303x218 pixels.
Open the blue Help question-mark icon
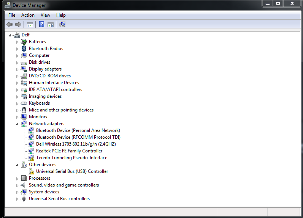41,24
